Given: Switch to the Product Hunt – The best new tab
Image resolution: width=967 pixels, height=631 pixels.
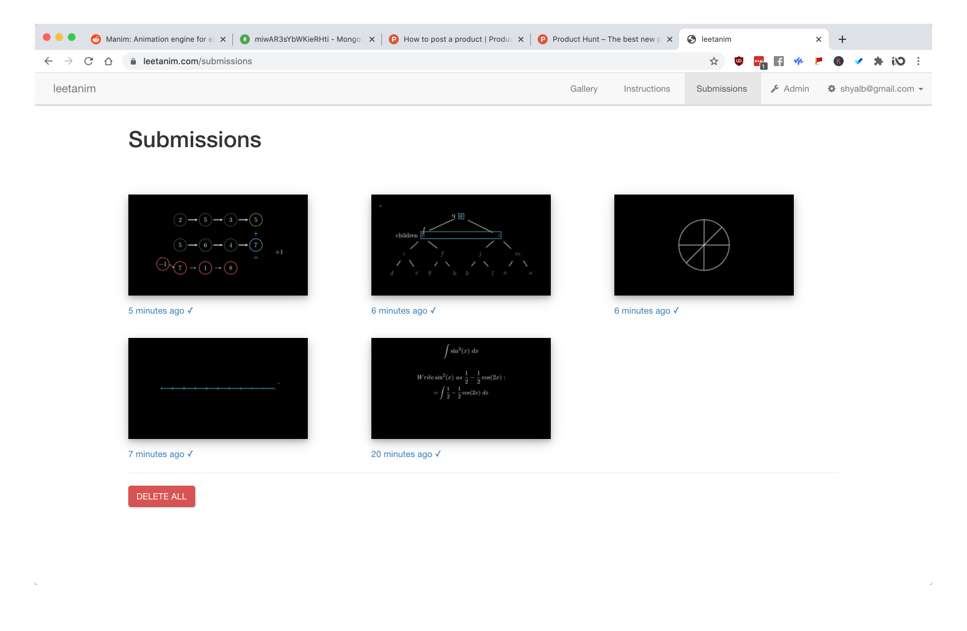Looking at the screenshot, I should (604, 39).
